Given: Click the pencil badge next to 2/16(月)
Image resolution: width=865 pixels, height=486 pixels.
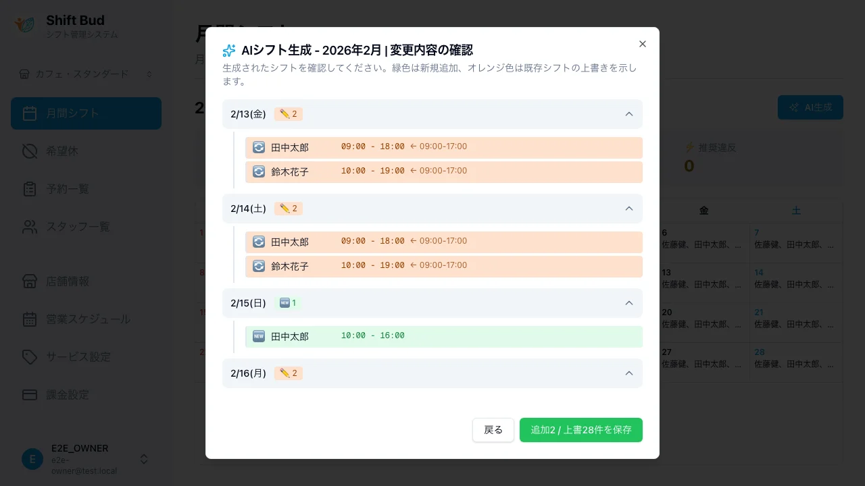Looking at the screenshot, I should coord(289,373).
